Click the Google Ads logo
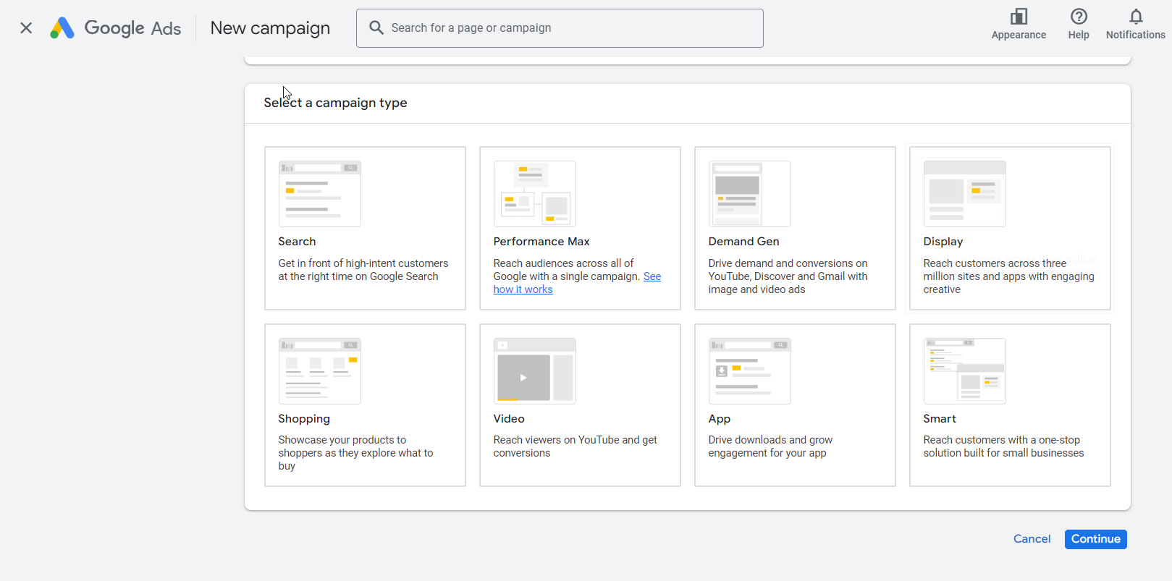 click(x=116, y=28)
